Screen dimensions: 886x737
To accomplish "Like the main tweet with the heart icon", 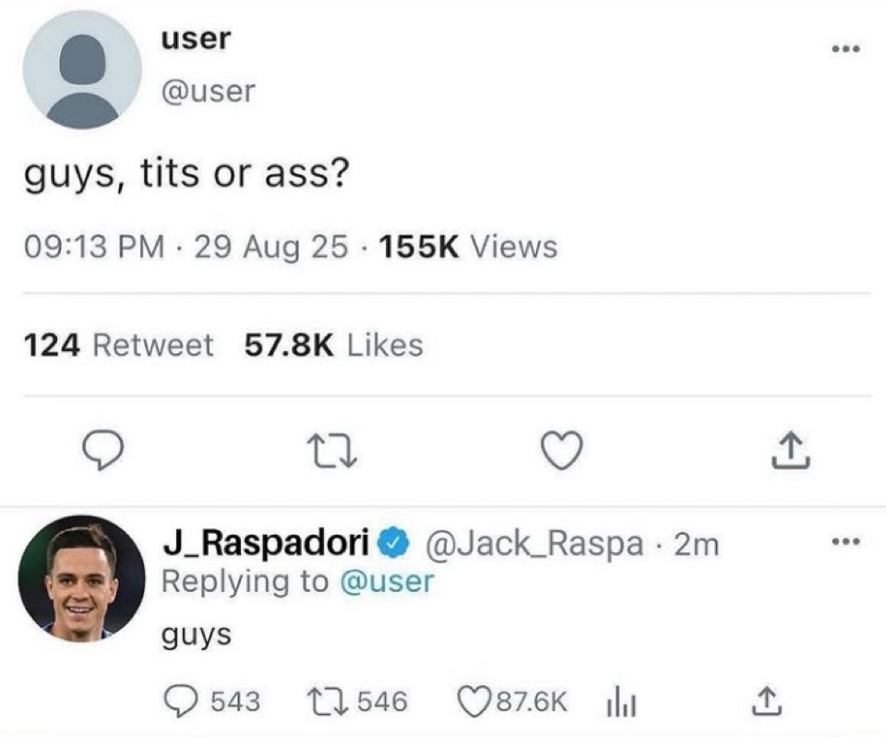I will click(x=562, y=450).
